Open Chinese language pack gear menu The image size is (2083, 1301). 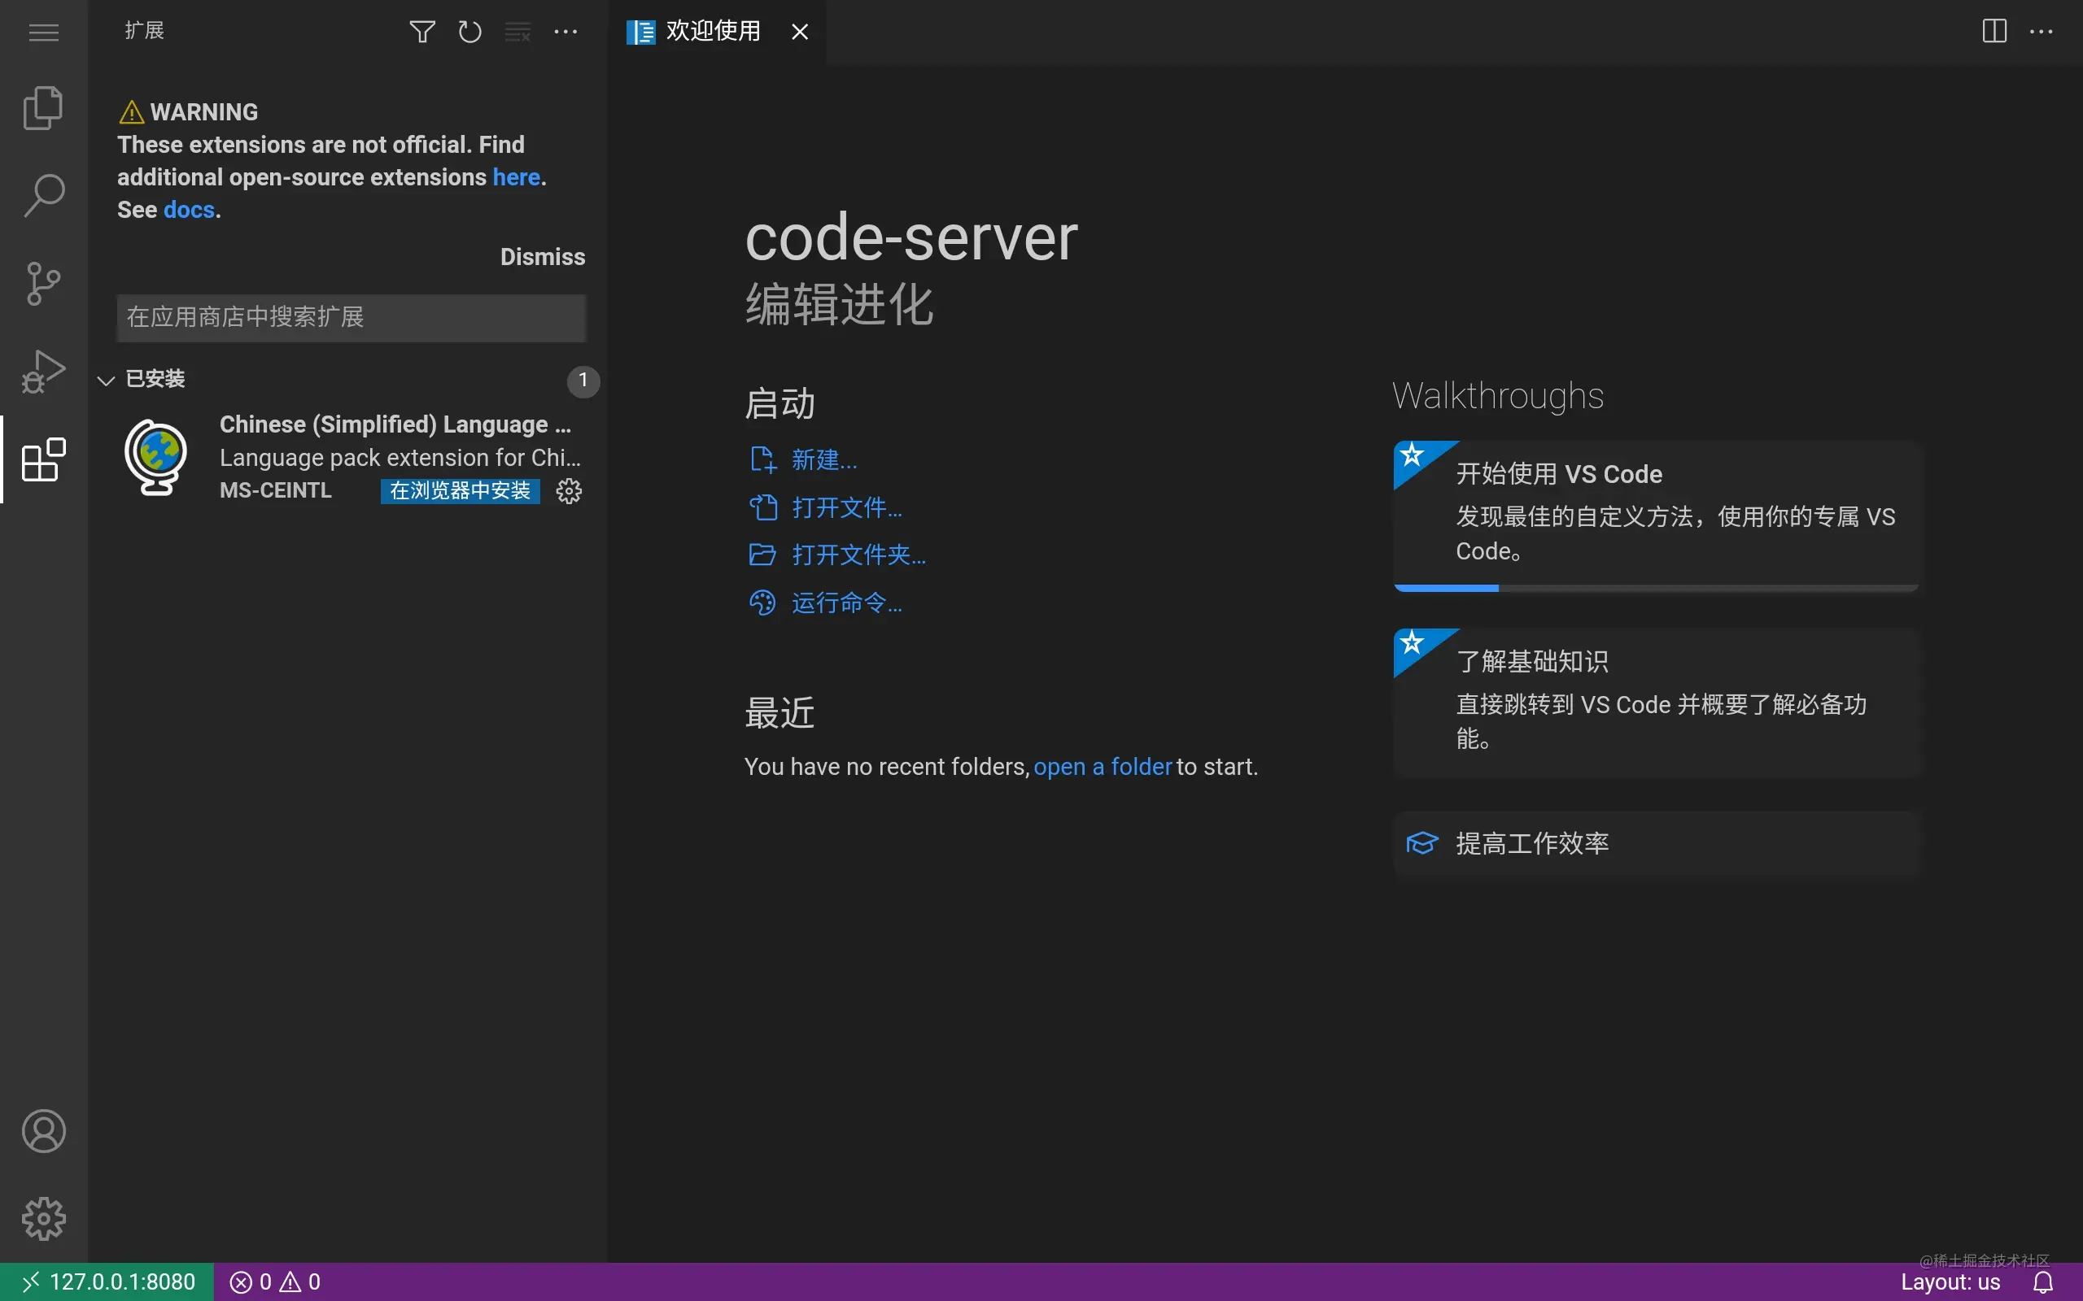pyautogui.click(x=569, y=491)
